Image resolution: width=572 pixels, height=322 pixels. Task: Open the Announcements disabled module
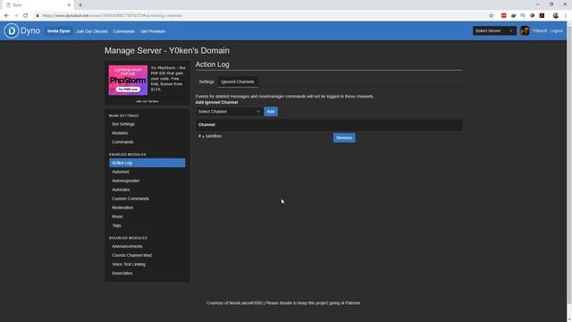click(147, 247)
